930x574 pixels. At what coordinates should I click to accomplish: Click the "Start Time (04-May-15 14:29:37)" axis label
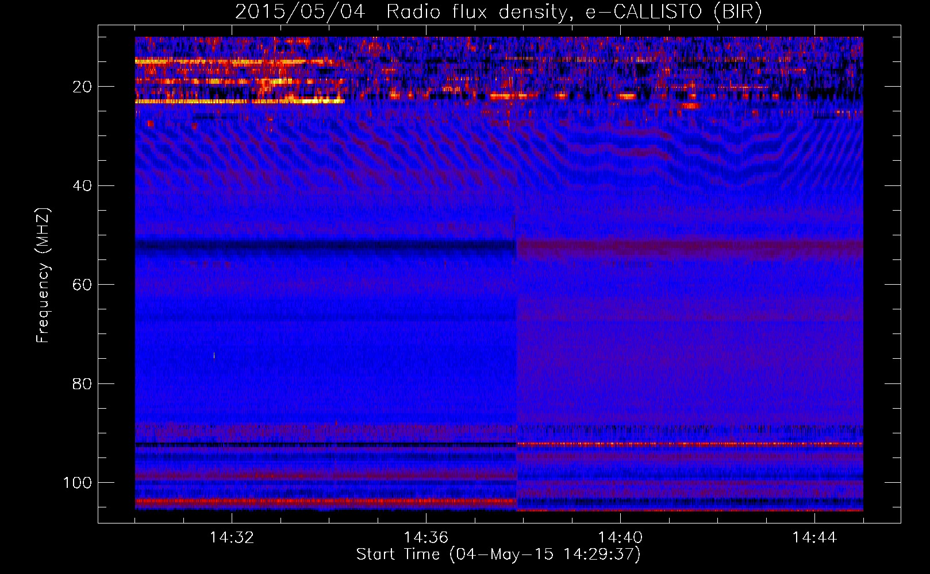[x=498, y=554]
